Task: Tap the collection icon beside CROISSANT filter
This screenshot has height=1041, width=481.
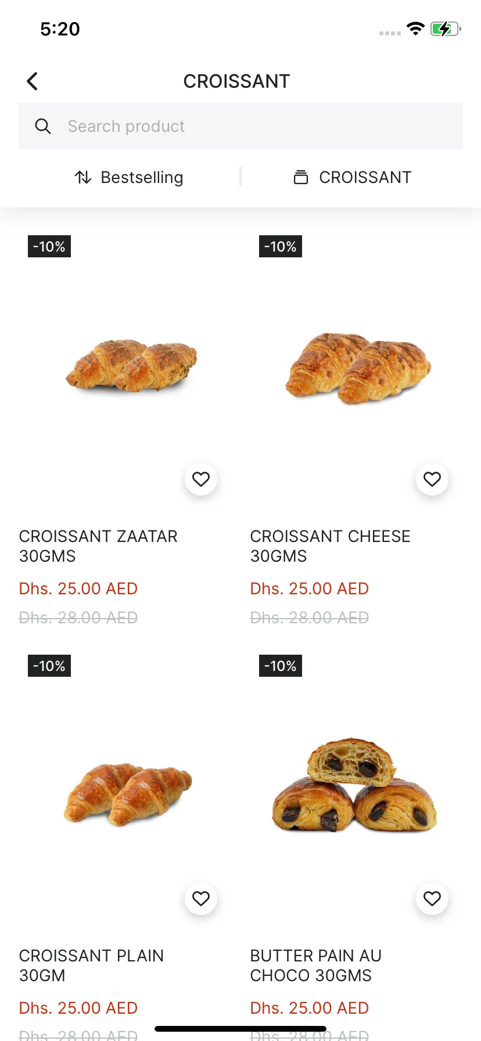Action: tap(300, 177)
